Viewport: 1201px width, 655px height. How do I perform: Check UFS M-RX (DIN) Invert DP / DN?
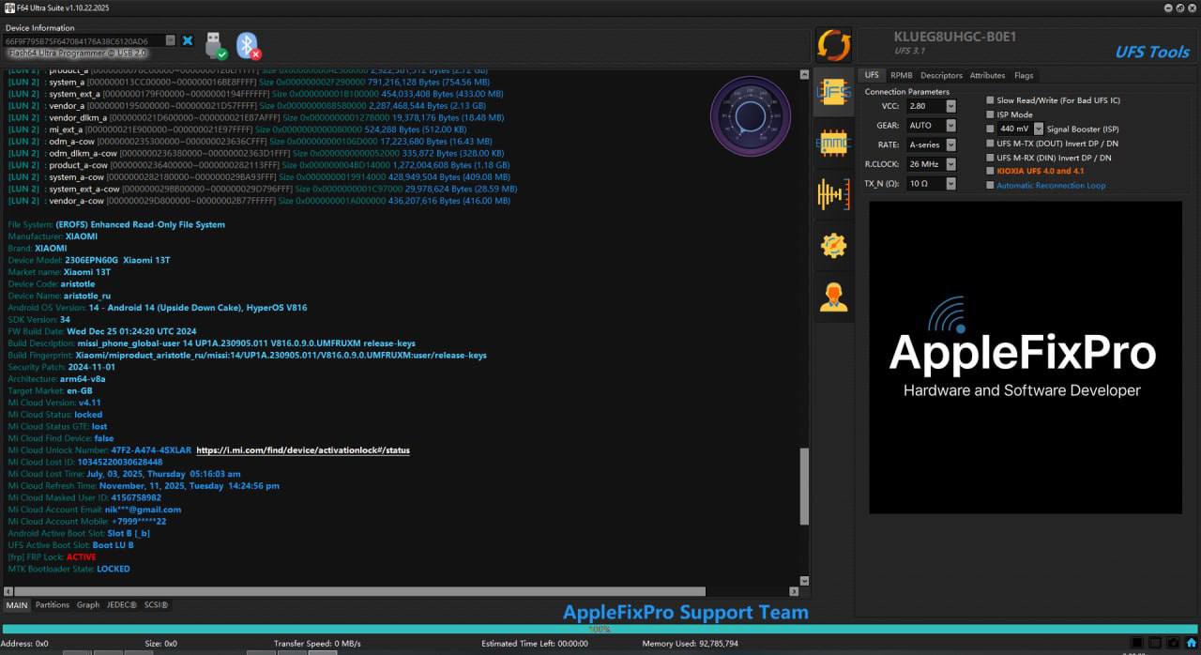pyautogui.click(x=990, y=158)
